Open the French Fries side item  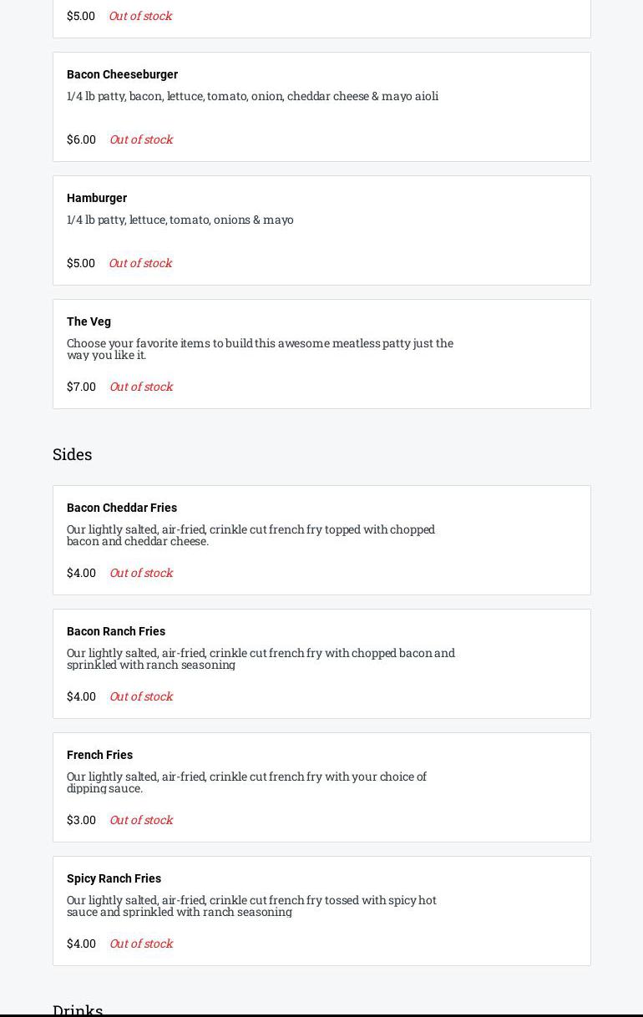pos(99,755)
